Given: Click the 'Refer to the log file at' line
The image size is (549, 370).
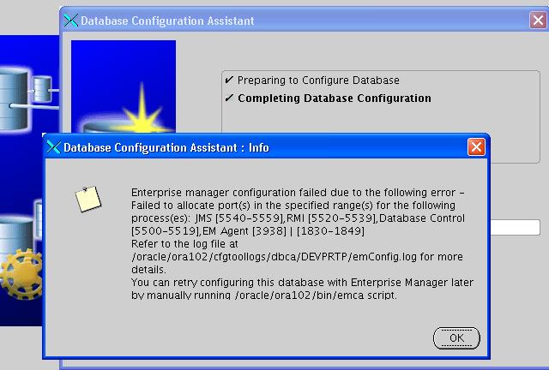Looking at the screenshot, I should (184, 244).
